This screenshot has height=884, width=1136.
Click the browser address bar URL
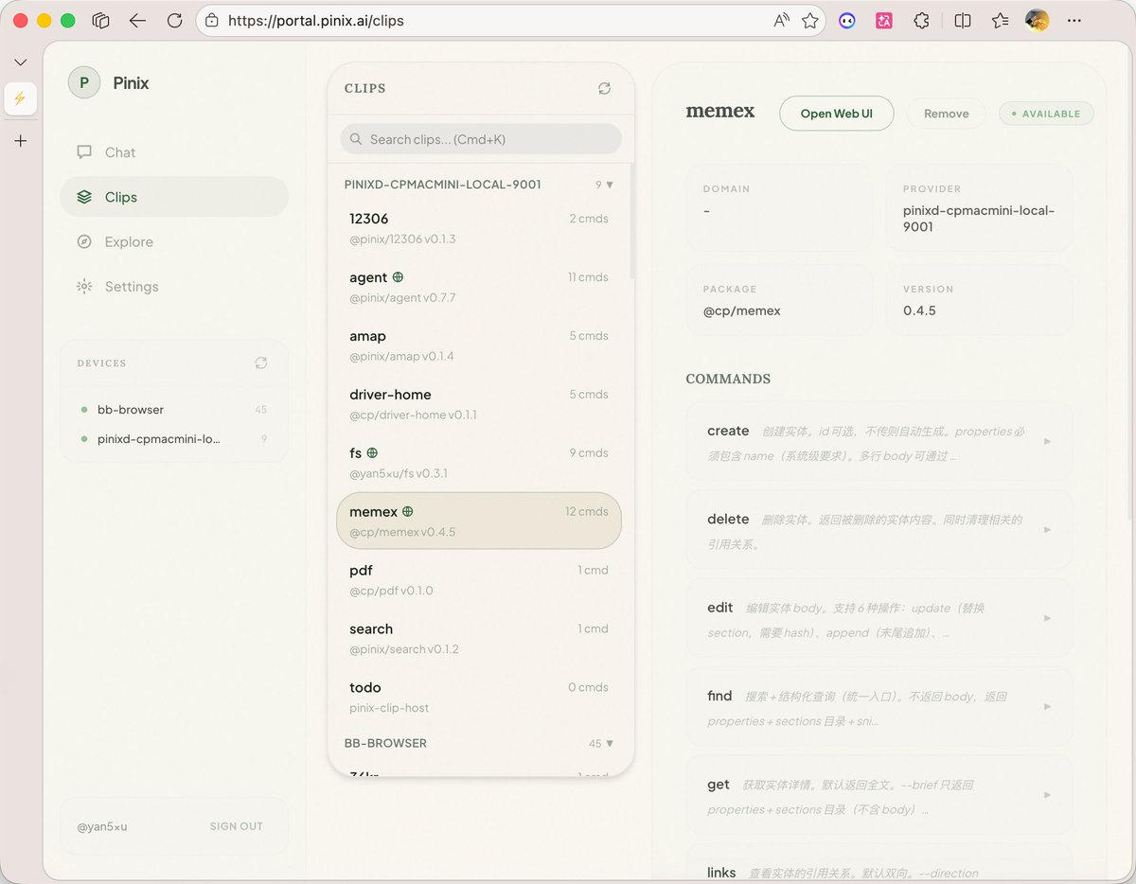tap(315, 21)
